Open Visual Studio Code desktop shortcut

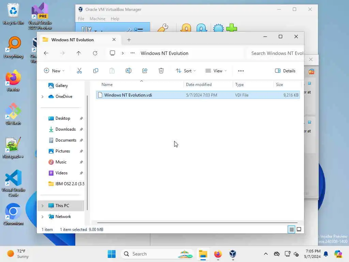tap(13, 183)
